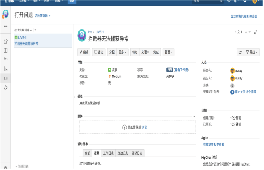Expand issue to full screen view

(x=256, y=32)
